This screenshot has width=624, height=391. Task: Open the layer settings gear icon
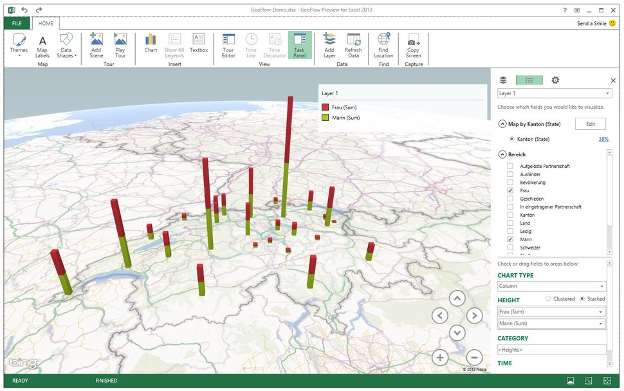pyautogui.click(x=555, y=80)
